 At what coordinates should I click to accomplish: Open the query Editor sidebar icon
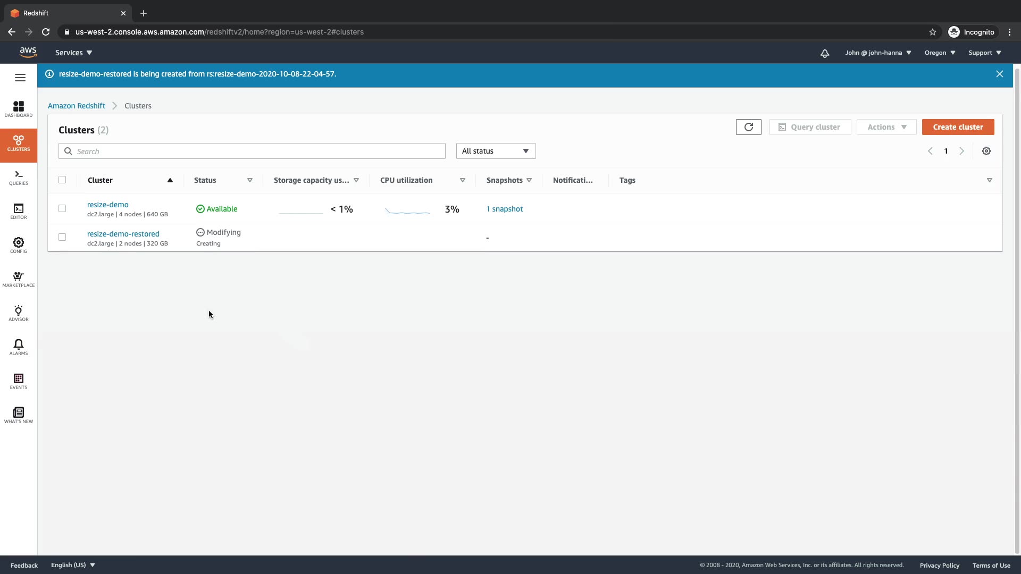(x=19, y=212)
